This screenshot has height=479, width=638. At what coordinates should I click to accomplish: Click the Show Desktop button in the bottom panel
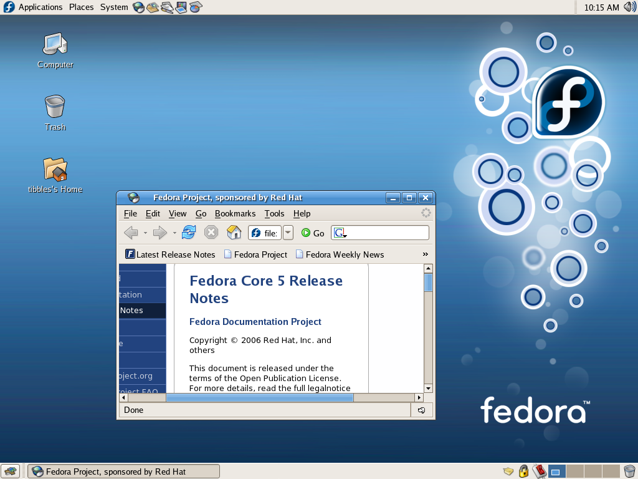10,472
